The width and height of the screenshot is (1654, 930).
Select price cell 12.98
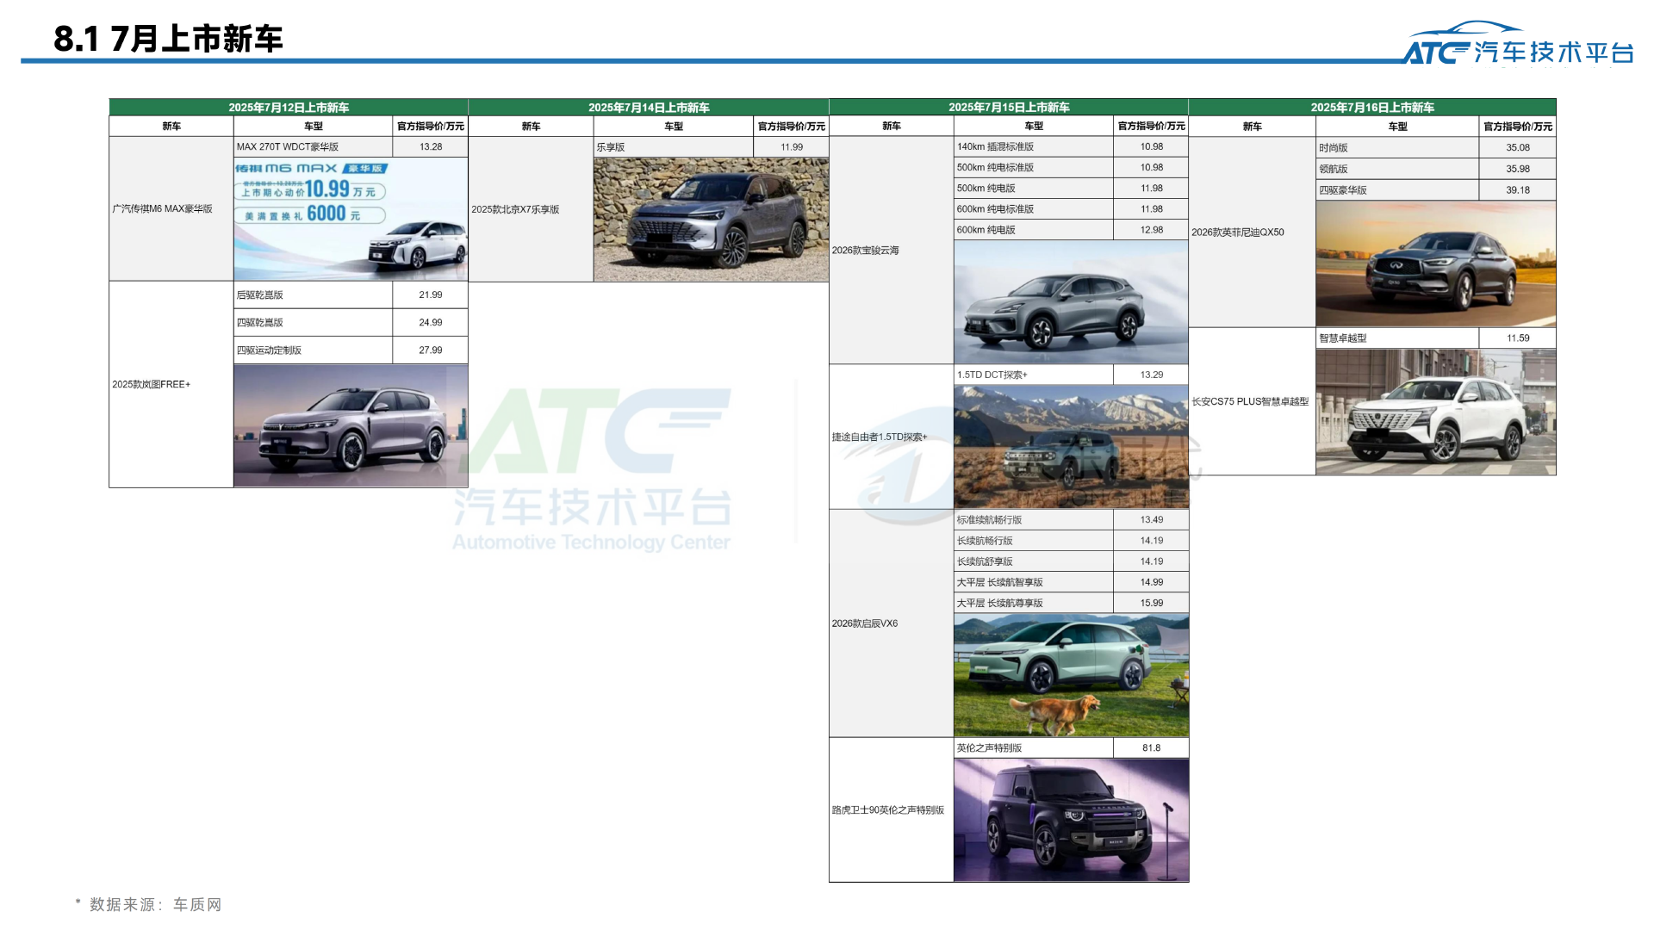[x=1152, y=230]
